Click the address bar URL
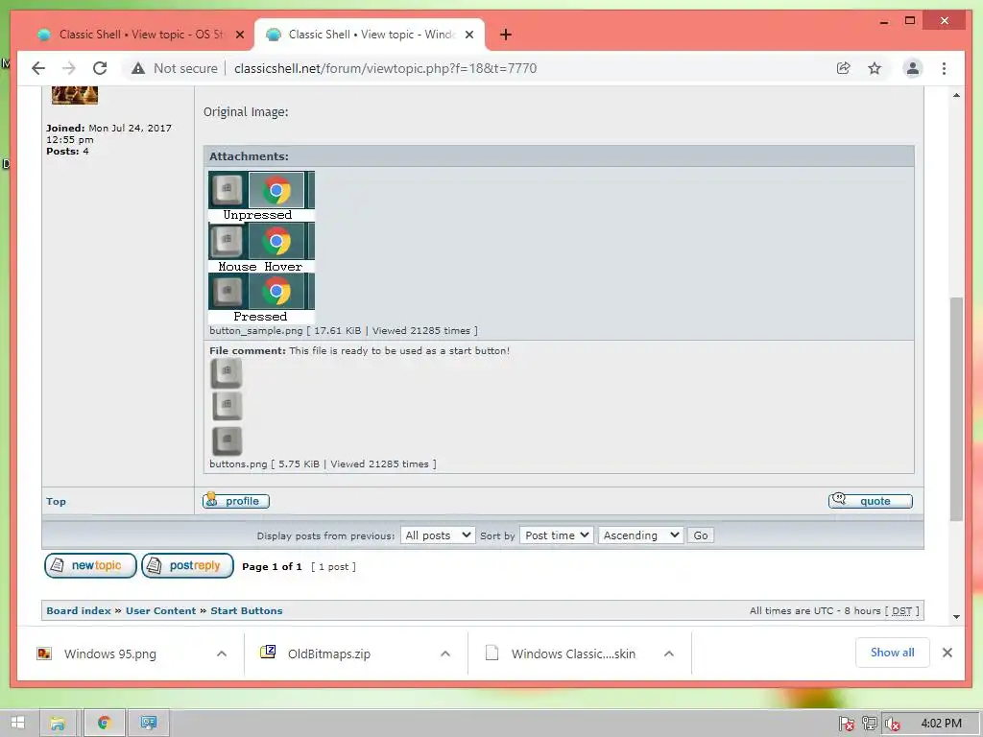 (386, 68)
